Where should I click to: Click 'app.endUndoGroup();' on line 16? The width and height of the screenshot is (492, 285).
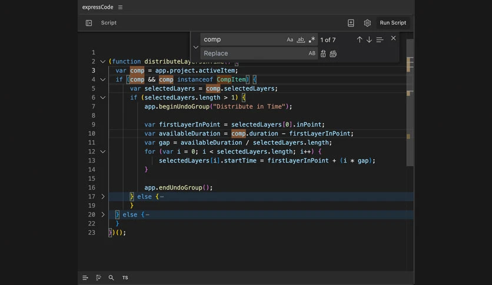(x=178, y=188)
